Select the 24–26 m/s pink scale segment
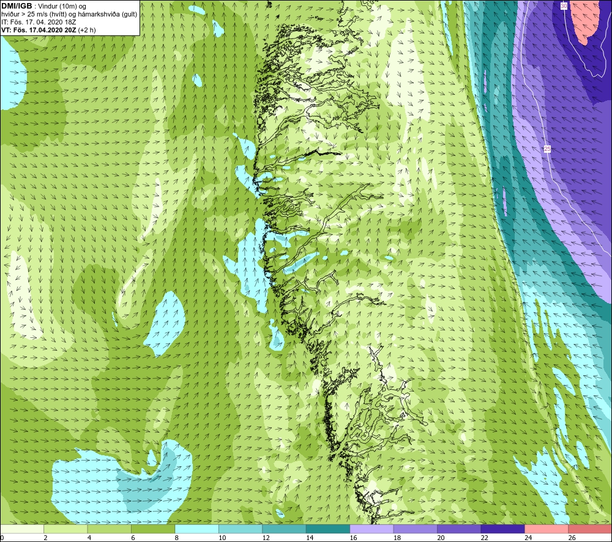The image size is (612, 542). (x=547, y=529)
